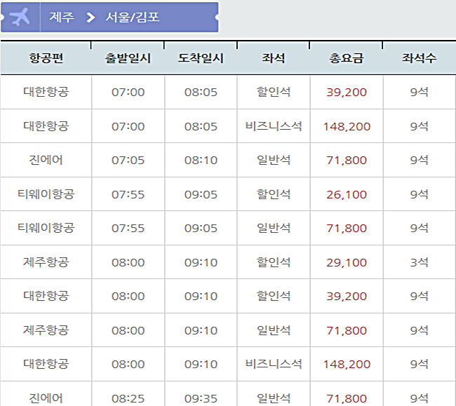This screenshot has width=456, height=406.
Task: Select 71,800 fare in the 08:25 진에어 row
Action: pos(347,399)
